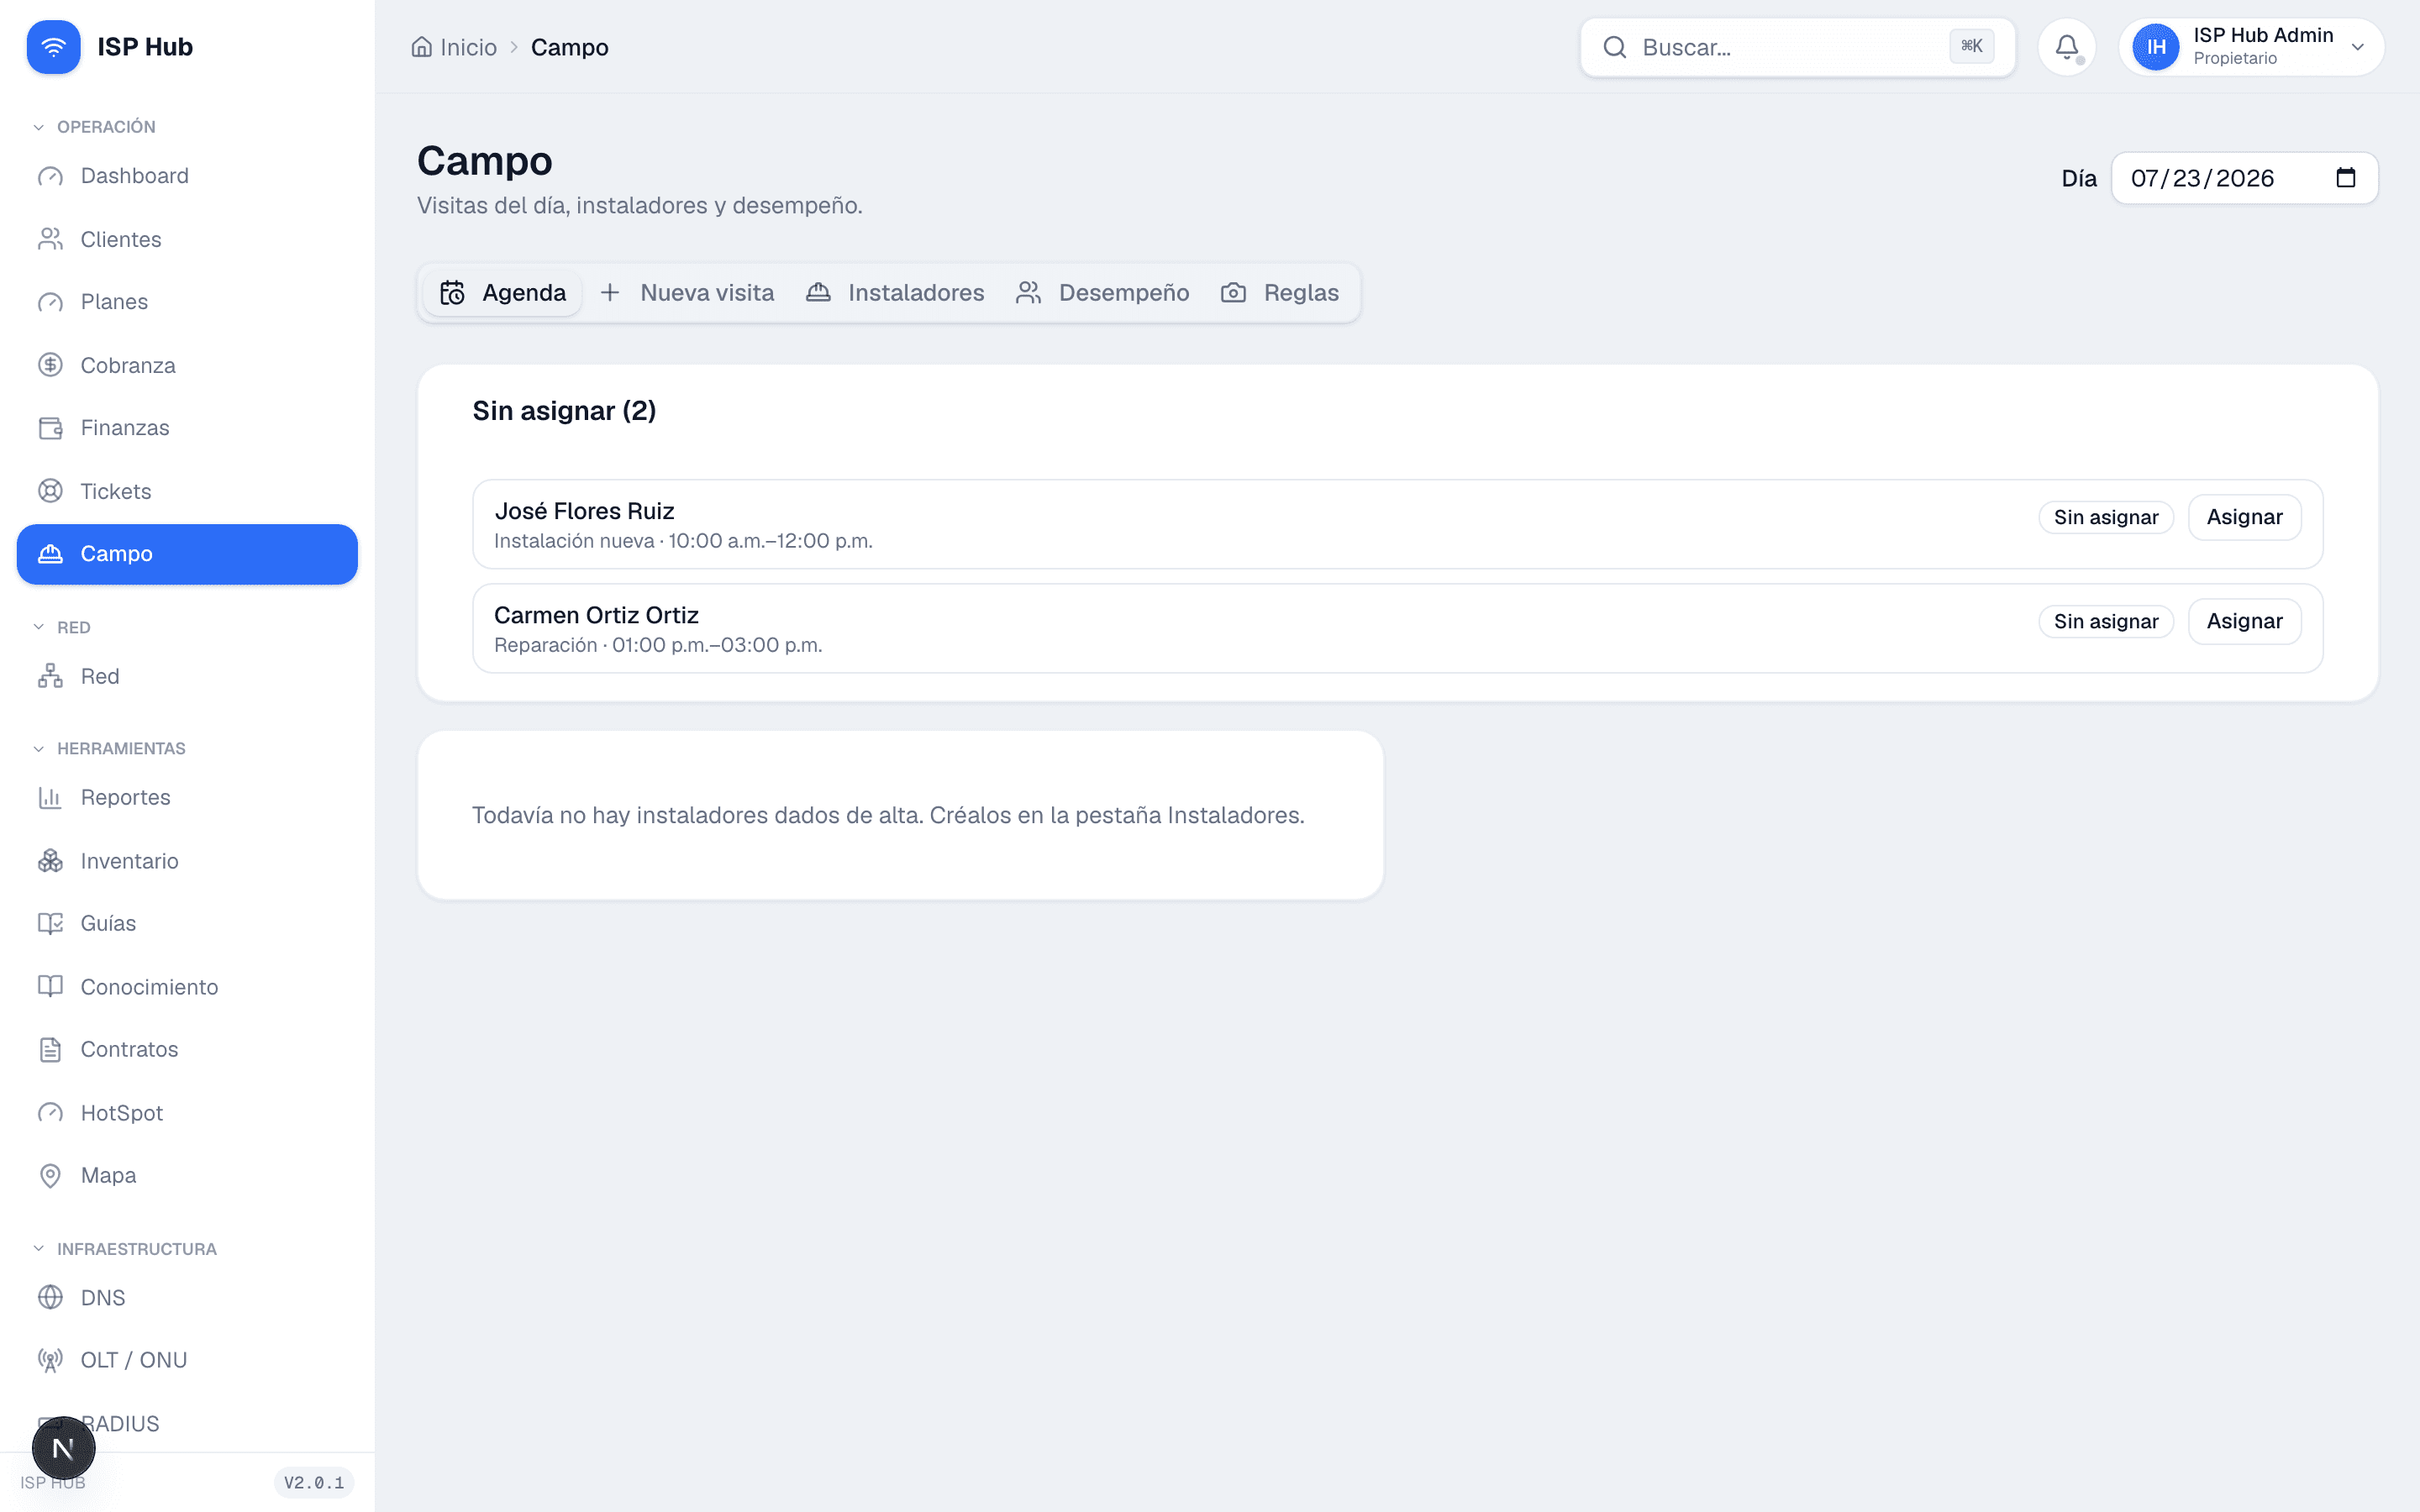2420x1512 pixels.
Task: Assign José Flores Ruiz's visit
Action: pyautogui.click(x=2244, y=517)
